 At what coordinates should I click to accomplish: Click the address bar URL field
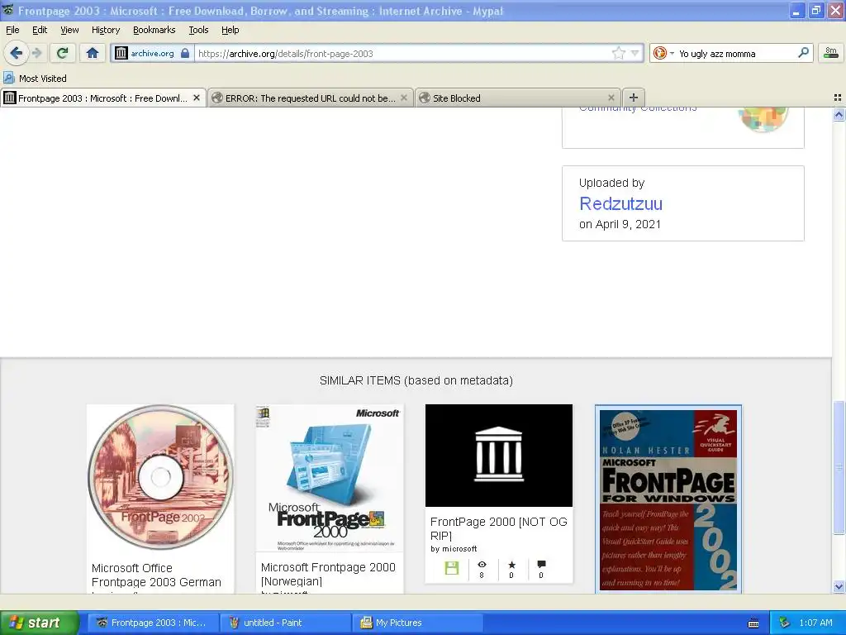pos(402,53)
